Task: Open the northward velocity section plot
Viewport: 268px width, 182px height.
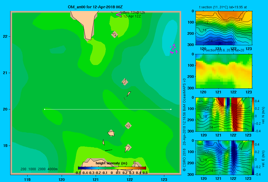Action: [224, 114]
